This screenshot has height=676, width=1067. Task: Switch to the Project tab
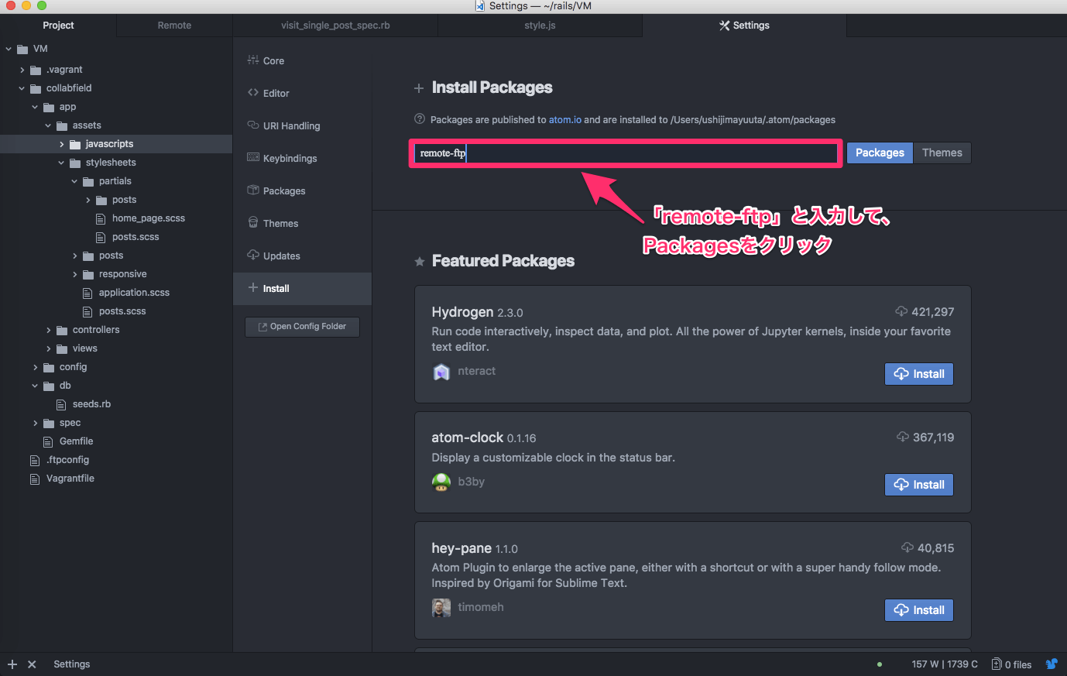(58, 26)
